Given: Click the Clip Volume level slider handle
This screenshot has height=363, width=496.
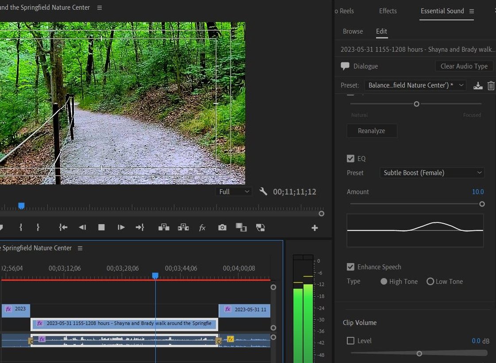Looking at the screenshot, I should pos(419,354).
